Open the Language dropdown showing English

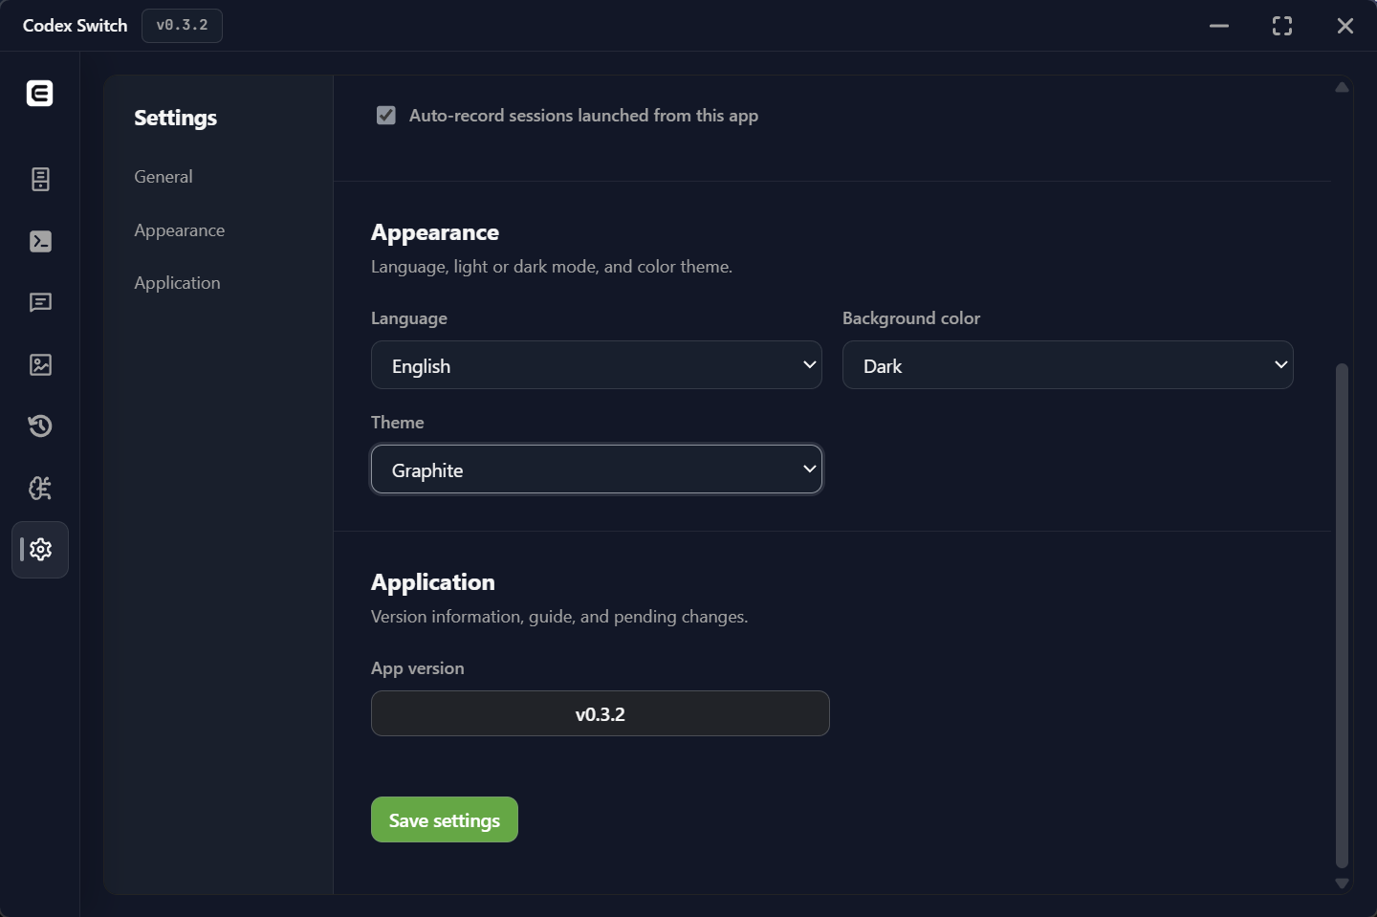click(x=597, y=365)
